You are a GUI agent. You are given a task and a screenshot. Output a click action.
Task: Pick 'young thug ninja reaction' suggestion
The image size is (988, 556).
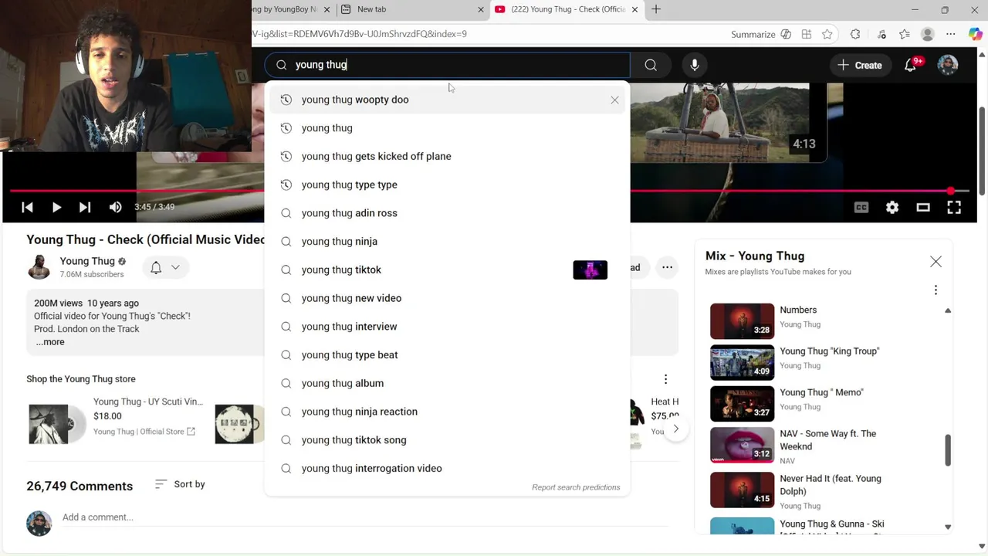(x=447, y=412)
